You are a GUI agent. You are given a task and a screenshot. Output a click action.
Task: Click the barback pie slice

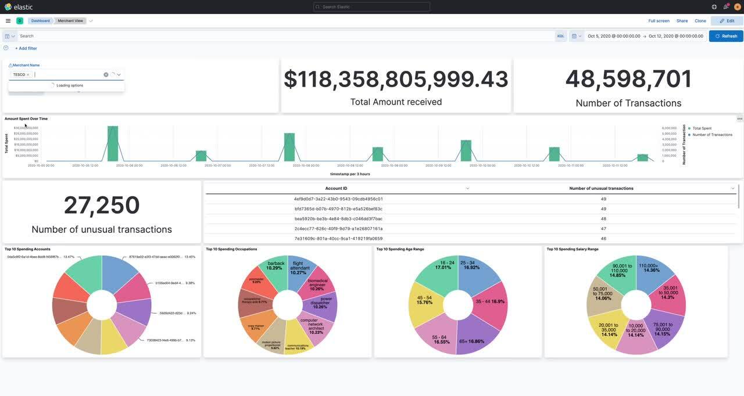click(274, 269)
